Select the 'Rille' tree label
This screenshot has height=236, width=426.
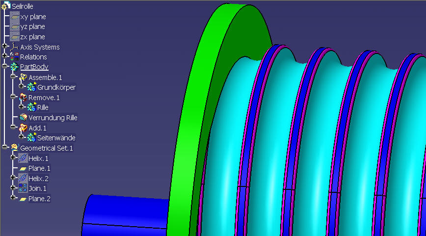(43, 107)
